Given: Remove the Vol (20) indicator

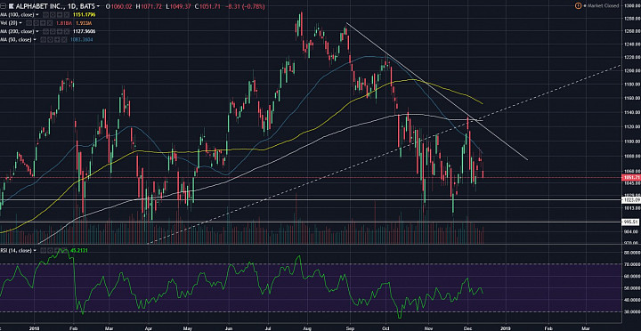Looking at the screenshot, I should 50,23.
